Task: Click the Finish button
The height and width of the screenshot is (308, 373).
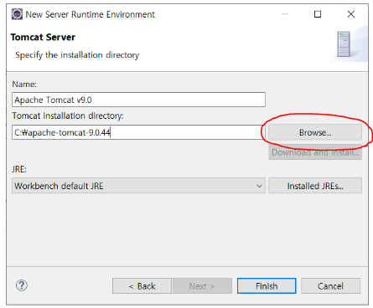Action: tap(267, 286)
